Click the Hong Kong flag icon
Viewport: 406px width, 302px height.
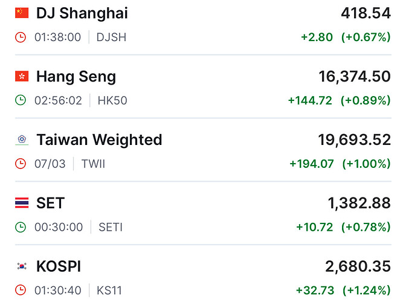point(21,77)
